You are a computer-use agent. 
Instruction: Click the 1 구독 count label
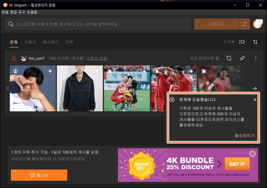229,42
